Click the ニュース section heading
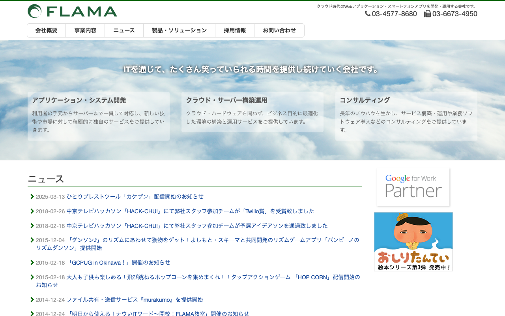The height and width of the screenshot is (316, 505). click(x=46, y=179)
